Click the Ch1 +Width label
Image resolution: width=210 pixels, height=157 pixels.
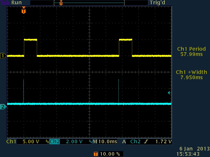[x=191, y=72]
